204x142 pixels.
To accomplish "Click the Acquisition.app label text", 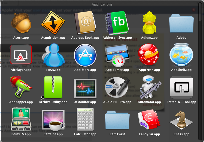I will click(x=53, y=38).
